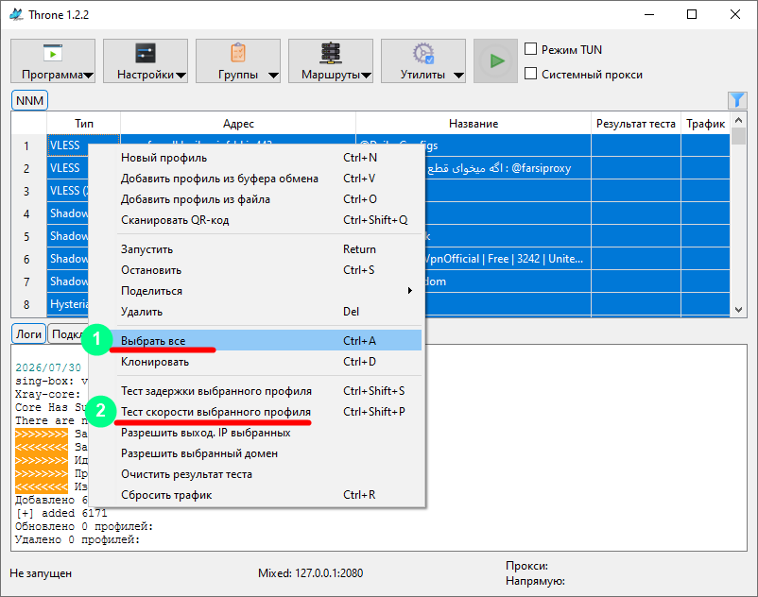Click the Не запущен status label
The height and width of the screenshot is (597, 758).
pos(41,573)
